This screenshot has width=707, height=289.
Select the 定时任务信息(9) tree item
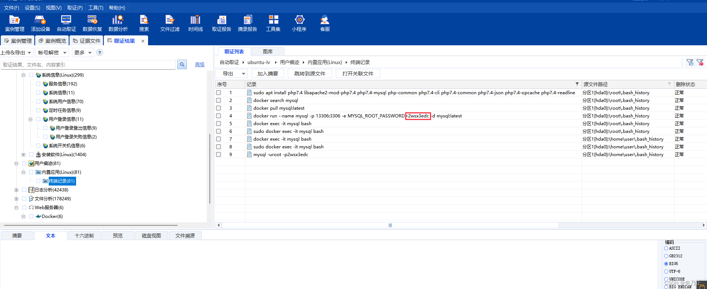(65, 110)
